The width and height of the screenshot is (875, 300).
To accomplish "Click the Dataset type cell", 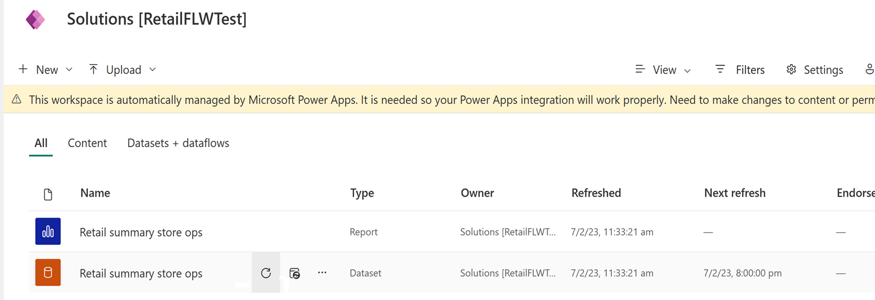I will [365, 273].
